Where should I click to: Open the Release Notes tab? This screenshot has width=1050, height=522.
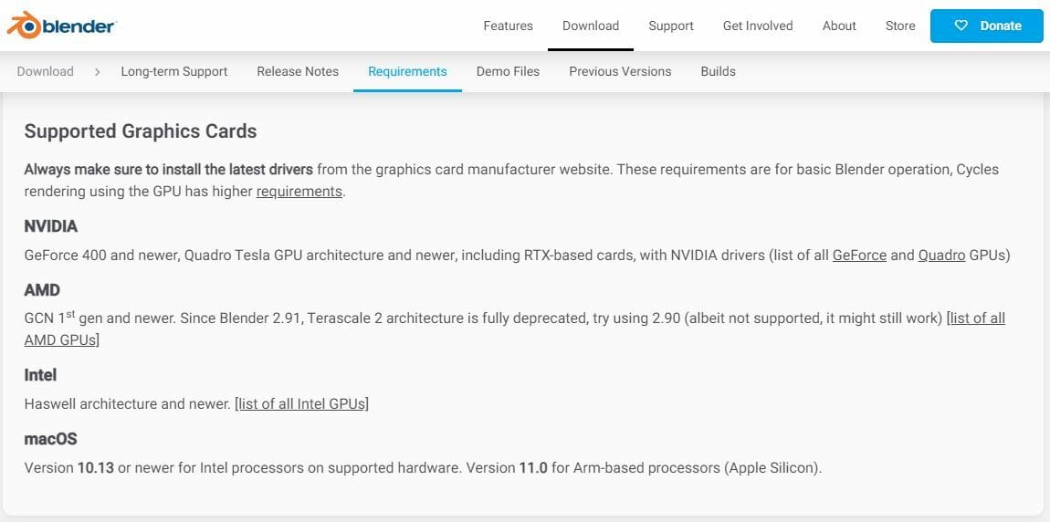click(298, 71)
